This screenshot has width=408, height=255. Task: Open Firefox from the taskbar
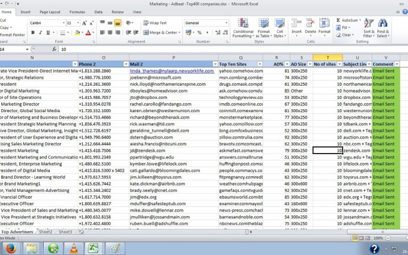tap(11, 248)
